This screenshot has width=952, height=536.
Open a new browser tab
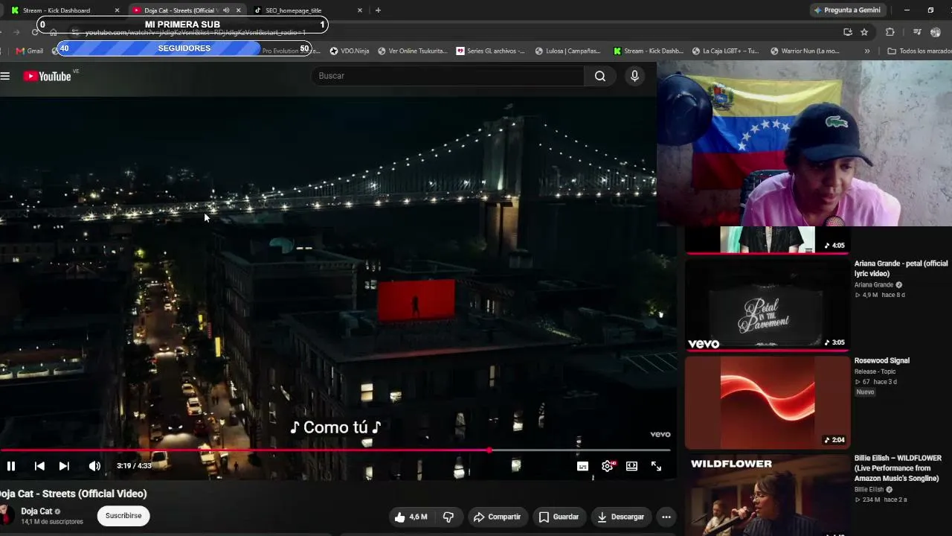378,10
